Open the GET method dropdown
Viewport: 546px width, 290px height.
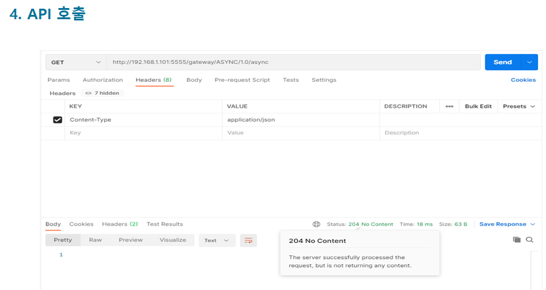(x=76, y=63)
